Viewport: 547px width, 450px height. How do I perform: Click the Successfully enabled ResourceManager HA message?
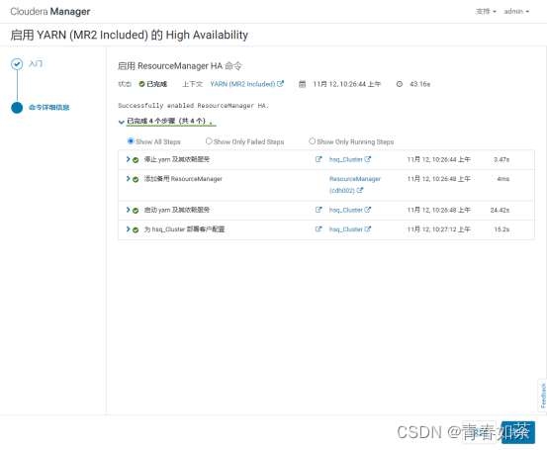pos(194,106)
